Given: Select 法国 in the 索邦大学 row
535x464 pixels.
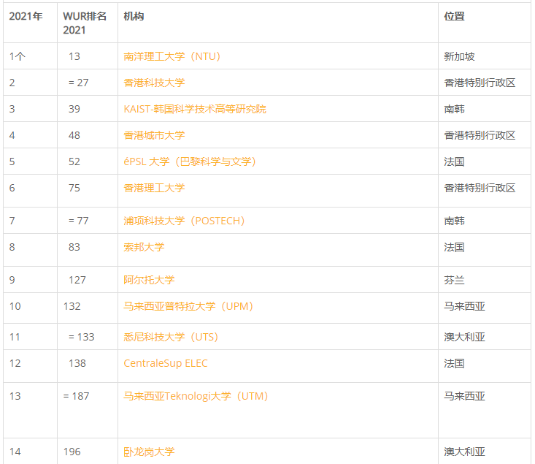Looking at the screenshot, I should pyautogui.click(x=454, y=247).
